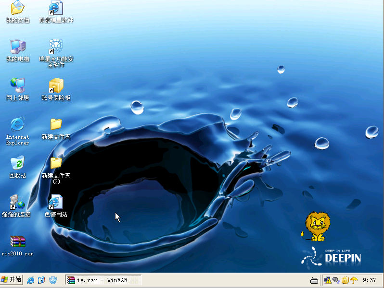Open network warning tray icon

[327, 280]
